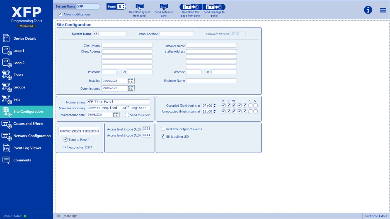Click the hamburger menu in top right
The width and height of the screenshot is (390, 219).
382,10
